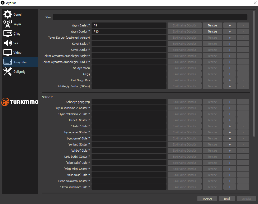
Task: Focus the Hızlı Geçiş: Soldur (300ms) field
Action: (x=129, y=86)
